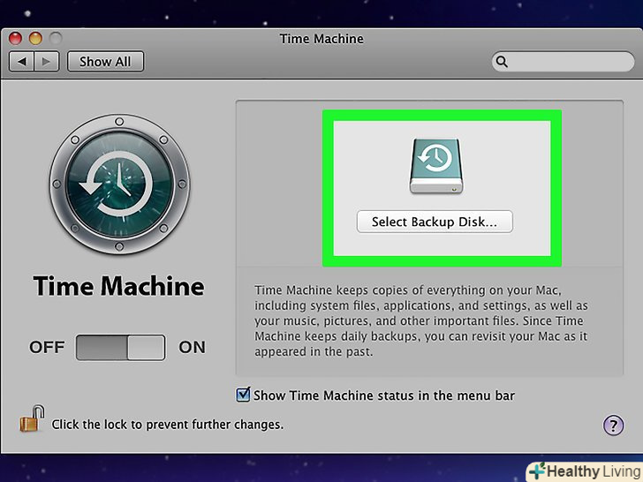Click the magnifying glass in search field
The width and height of the screenshot is (643, 482).
coord(503,62)
